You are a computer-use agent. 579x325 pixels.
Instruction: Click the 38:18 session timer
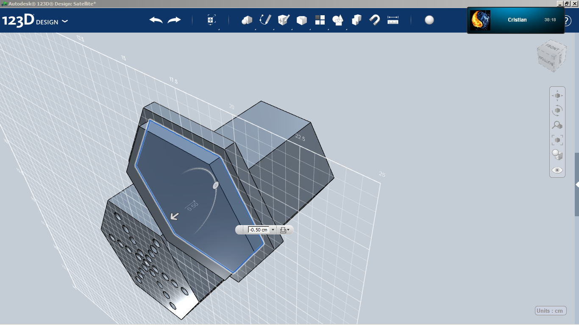pyautogui.click(x=550, y=20)
